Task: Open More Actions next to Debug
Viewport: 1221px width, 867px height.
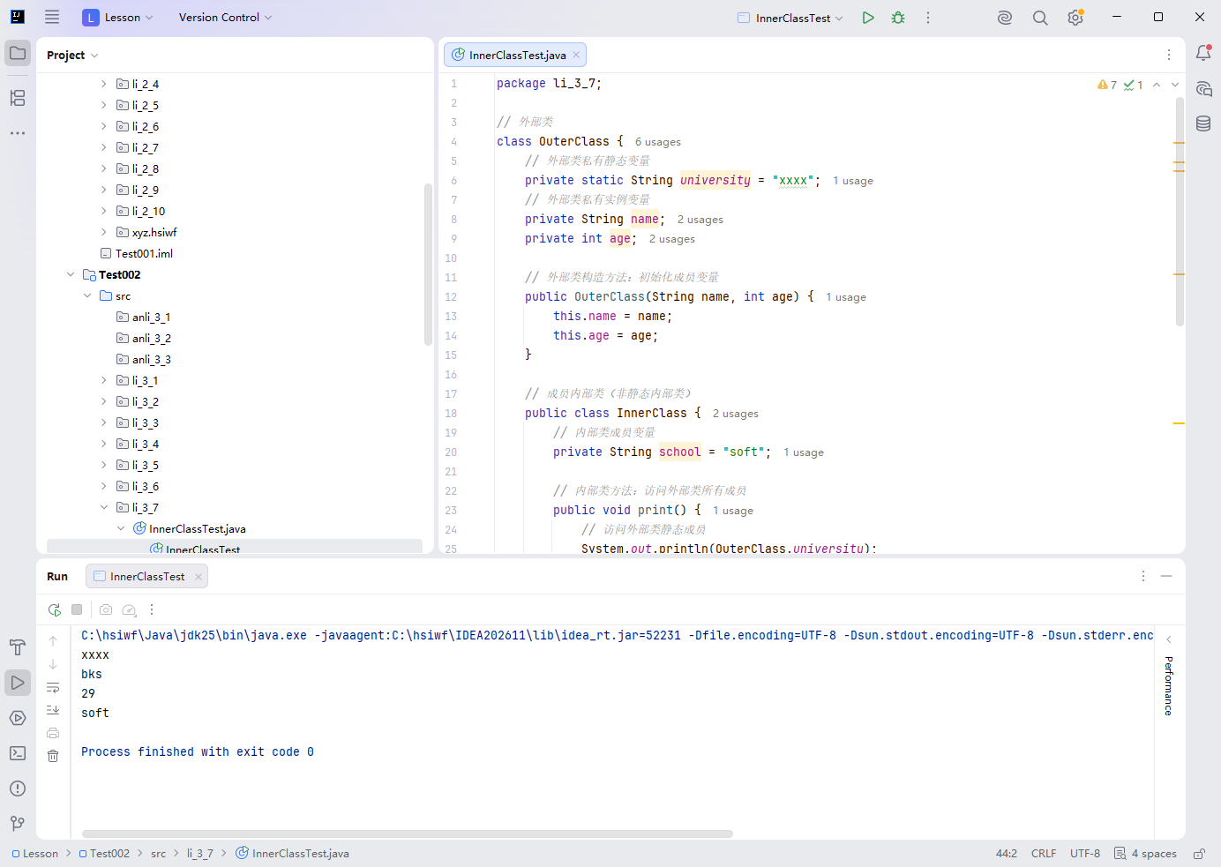Action: tap(928, 18)
